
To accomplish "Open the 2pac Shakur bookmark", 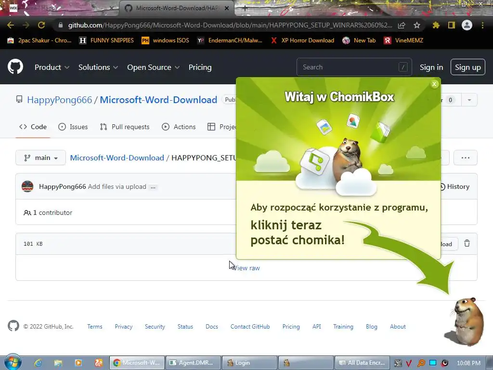I will point(39,40).
